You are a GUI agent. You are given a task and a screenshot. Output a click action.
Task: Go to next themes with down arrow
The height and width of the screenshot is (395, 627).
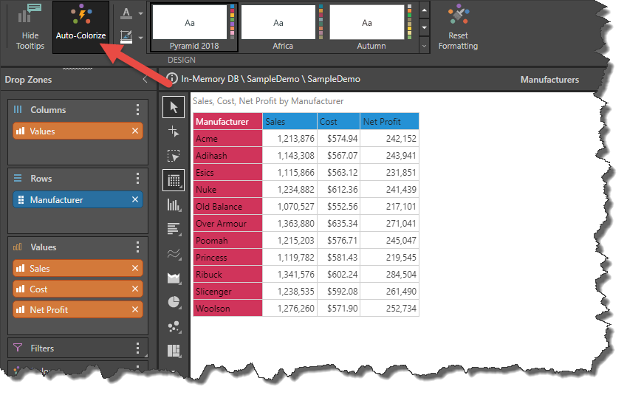(424, 27)
